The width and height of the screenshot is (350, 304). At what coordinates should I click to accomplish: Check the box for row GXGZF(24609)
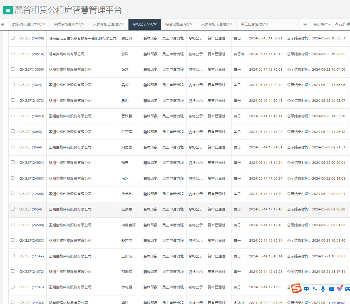[13, 38]
